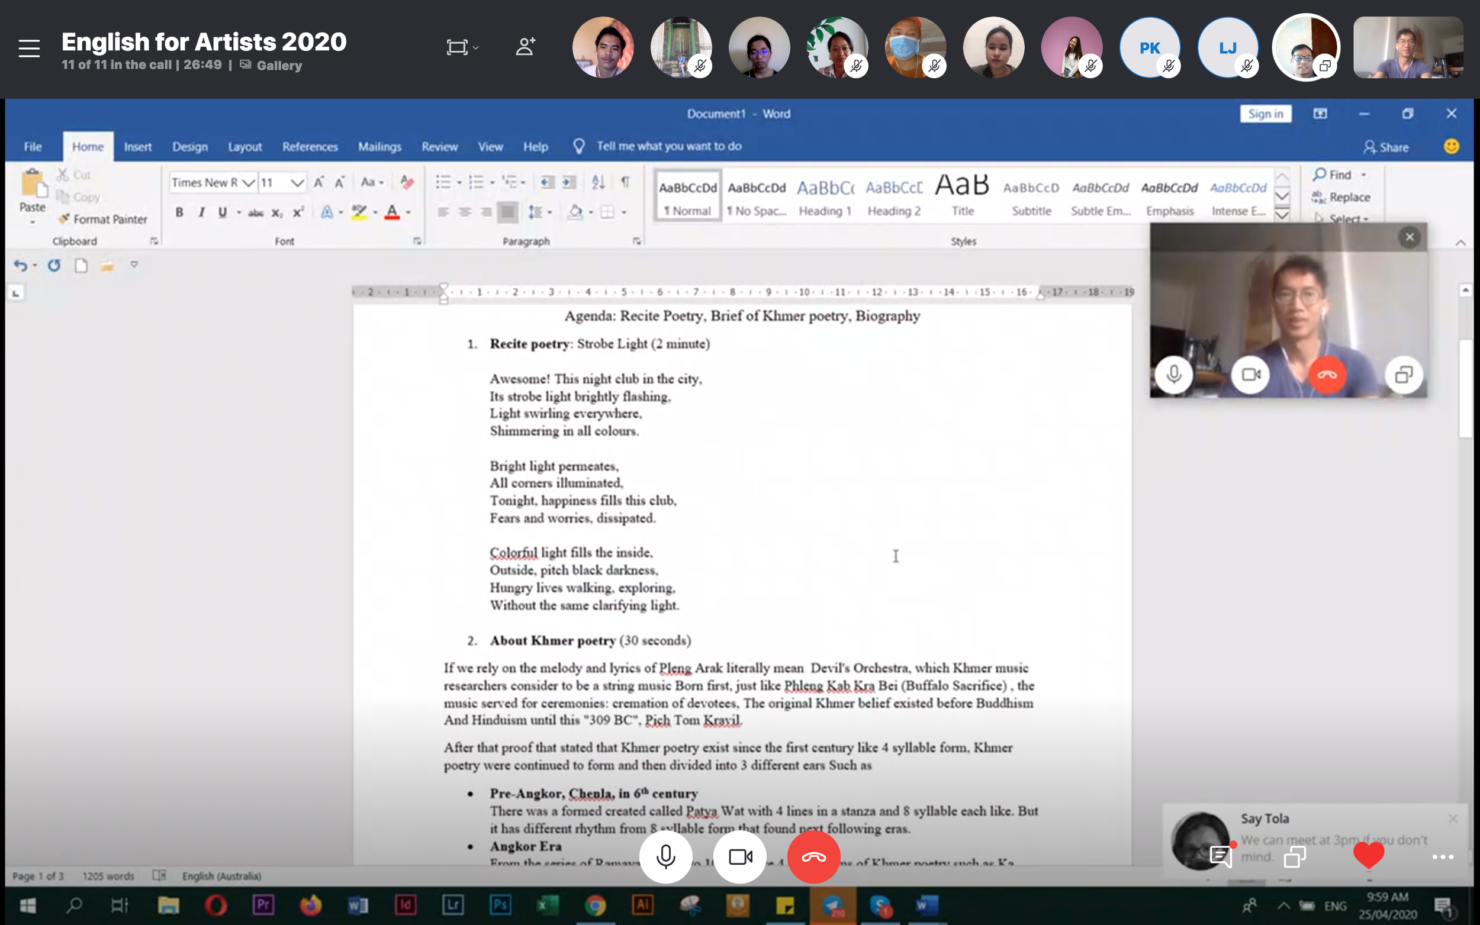The width and height of the screenshot is (1480, 925).
Task: Click the Bullets list icon
Action: 443,182
